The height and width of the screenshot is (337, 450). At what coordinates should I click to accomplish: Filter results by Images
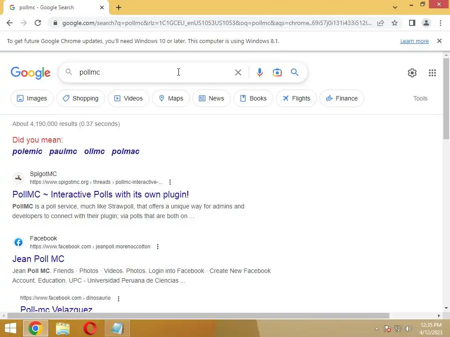32,98
